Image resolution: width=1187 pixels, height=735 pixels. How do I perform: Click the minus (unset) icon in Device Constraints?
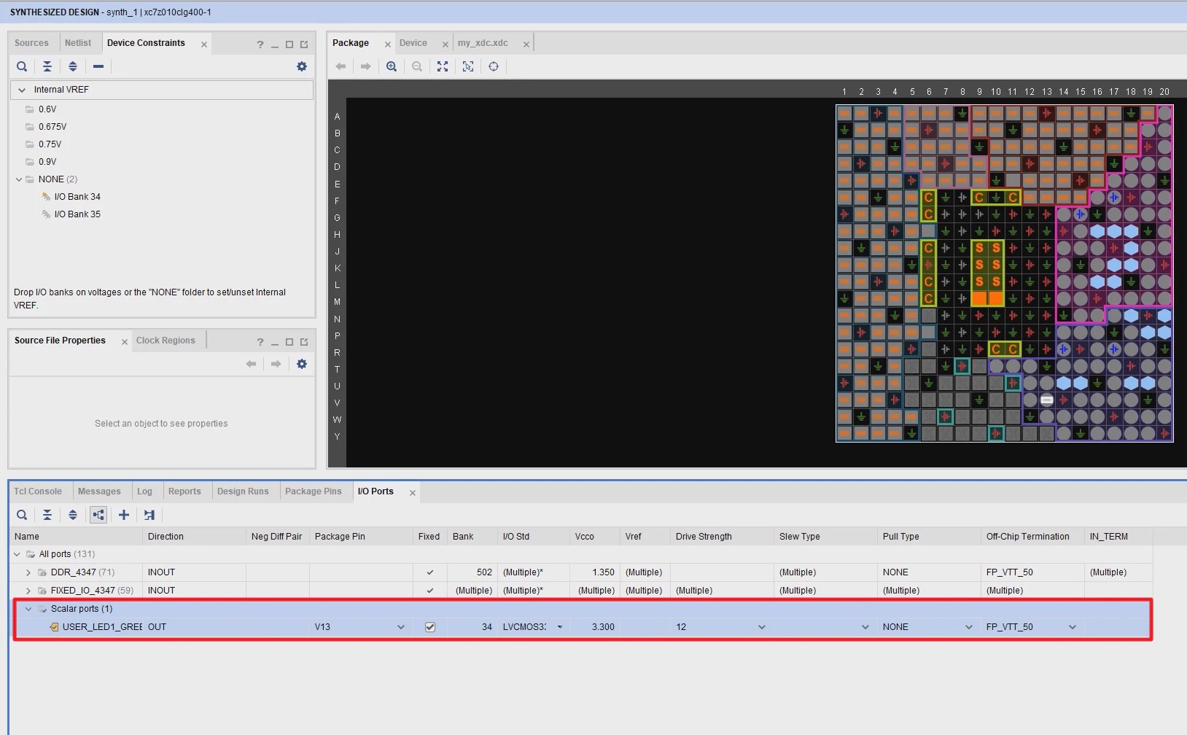[x=98, y=66]
